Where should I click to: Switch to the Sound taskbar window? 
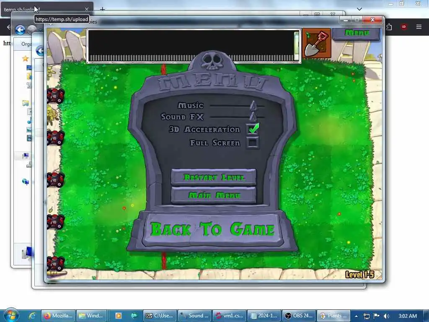[x=195, y=316]
